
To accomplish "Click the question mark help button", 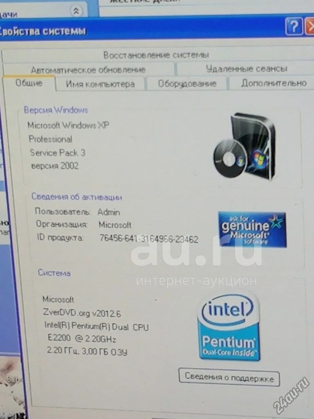I will click(x=294, y=26).
